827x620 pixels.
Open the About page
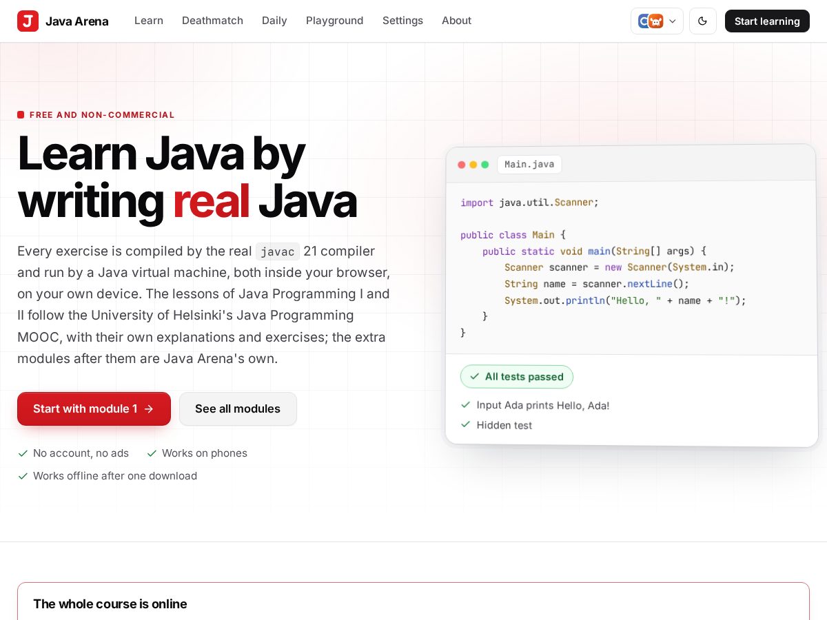coord(456,21)
